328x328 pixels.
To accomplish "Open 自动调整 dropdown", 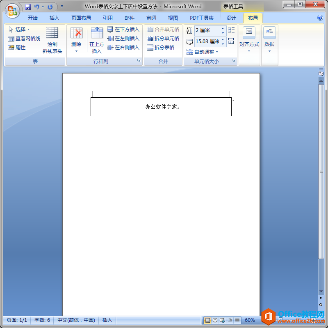I will pyautogui.click(x=202, y=52).
